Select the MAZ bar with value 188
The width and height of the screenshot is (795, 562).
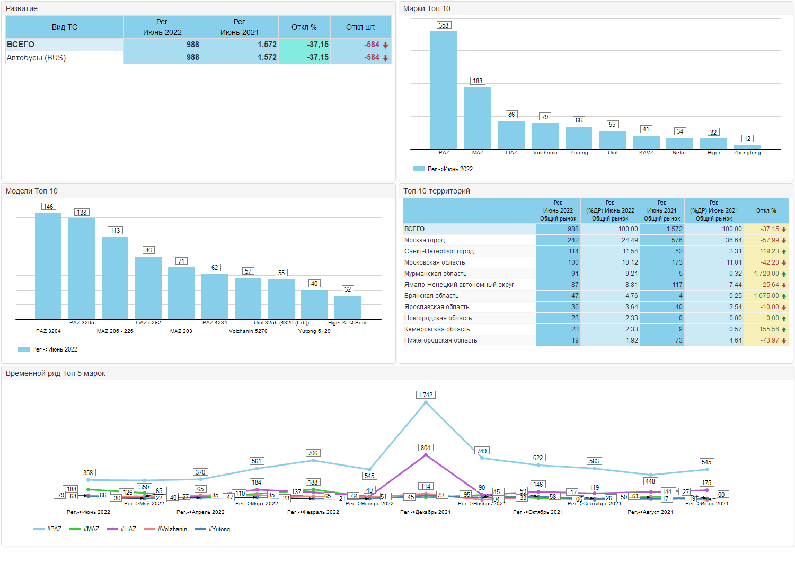click(x=478, y=118)
